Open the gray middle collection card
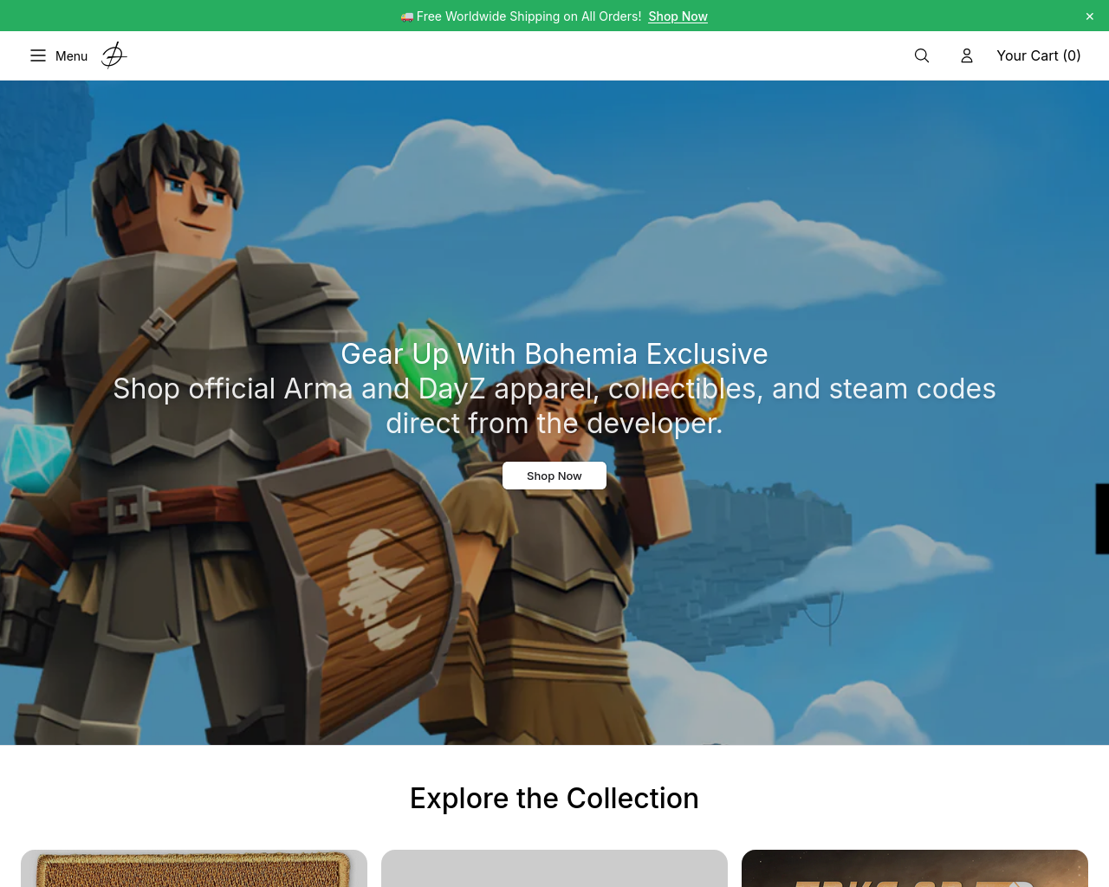 click(x=554, y=868)
